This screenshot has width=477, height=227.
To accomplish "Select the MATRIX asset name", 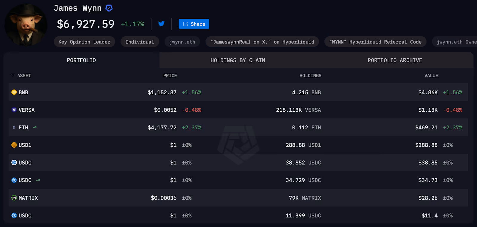I will [28, 198].
